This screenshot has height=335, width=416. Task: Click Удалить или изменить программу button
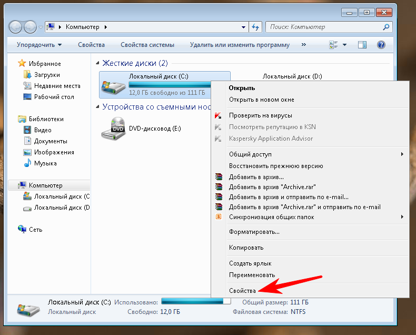coord(240,45)
